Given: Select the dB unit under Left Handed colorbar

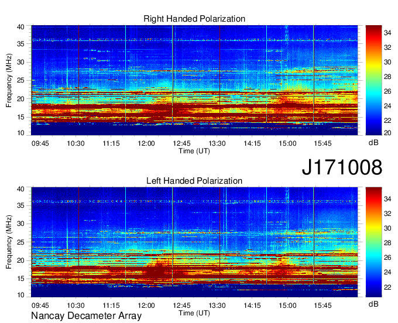Looking at the screenshot, I should click(x=373, y=304).
